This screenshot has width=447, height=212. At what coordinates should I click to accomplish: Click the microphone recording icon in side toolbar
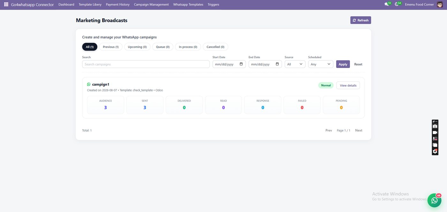coord(435,139)
